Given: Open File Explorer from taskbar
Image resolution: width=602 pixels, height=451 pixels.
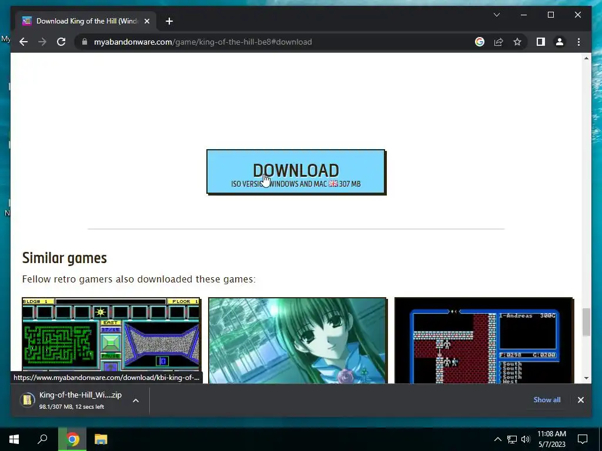Looking at the screenshot, I should coord(101,439).
